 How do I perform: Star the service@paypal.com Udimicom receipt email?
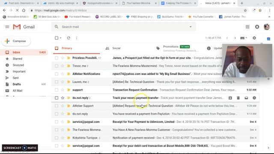tap(63, 122)
